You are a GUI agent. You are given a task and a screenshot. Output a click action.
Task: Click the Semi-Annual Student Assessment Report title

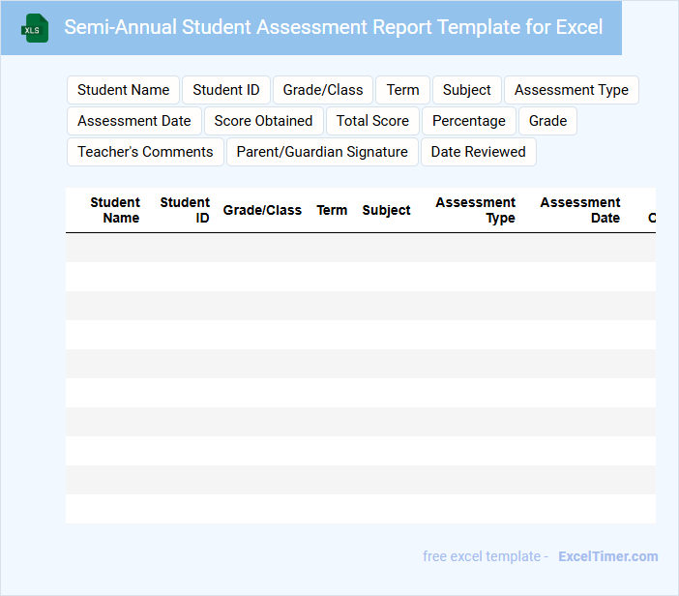[333, 27]
